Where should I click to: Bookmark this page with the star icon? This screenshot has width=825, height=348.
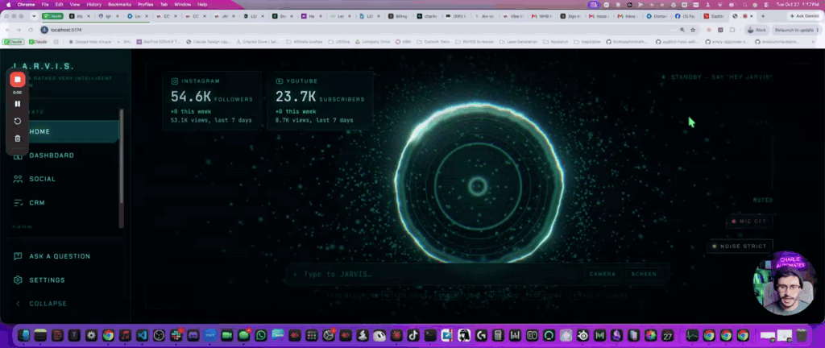693,30
